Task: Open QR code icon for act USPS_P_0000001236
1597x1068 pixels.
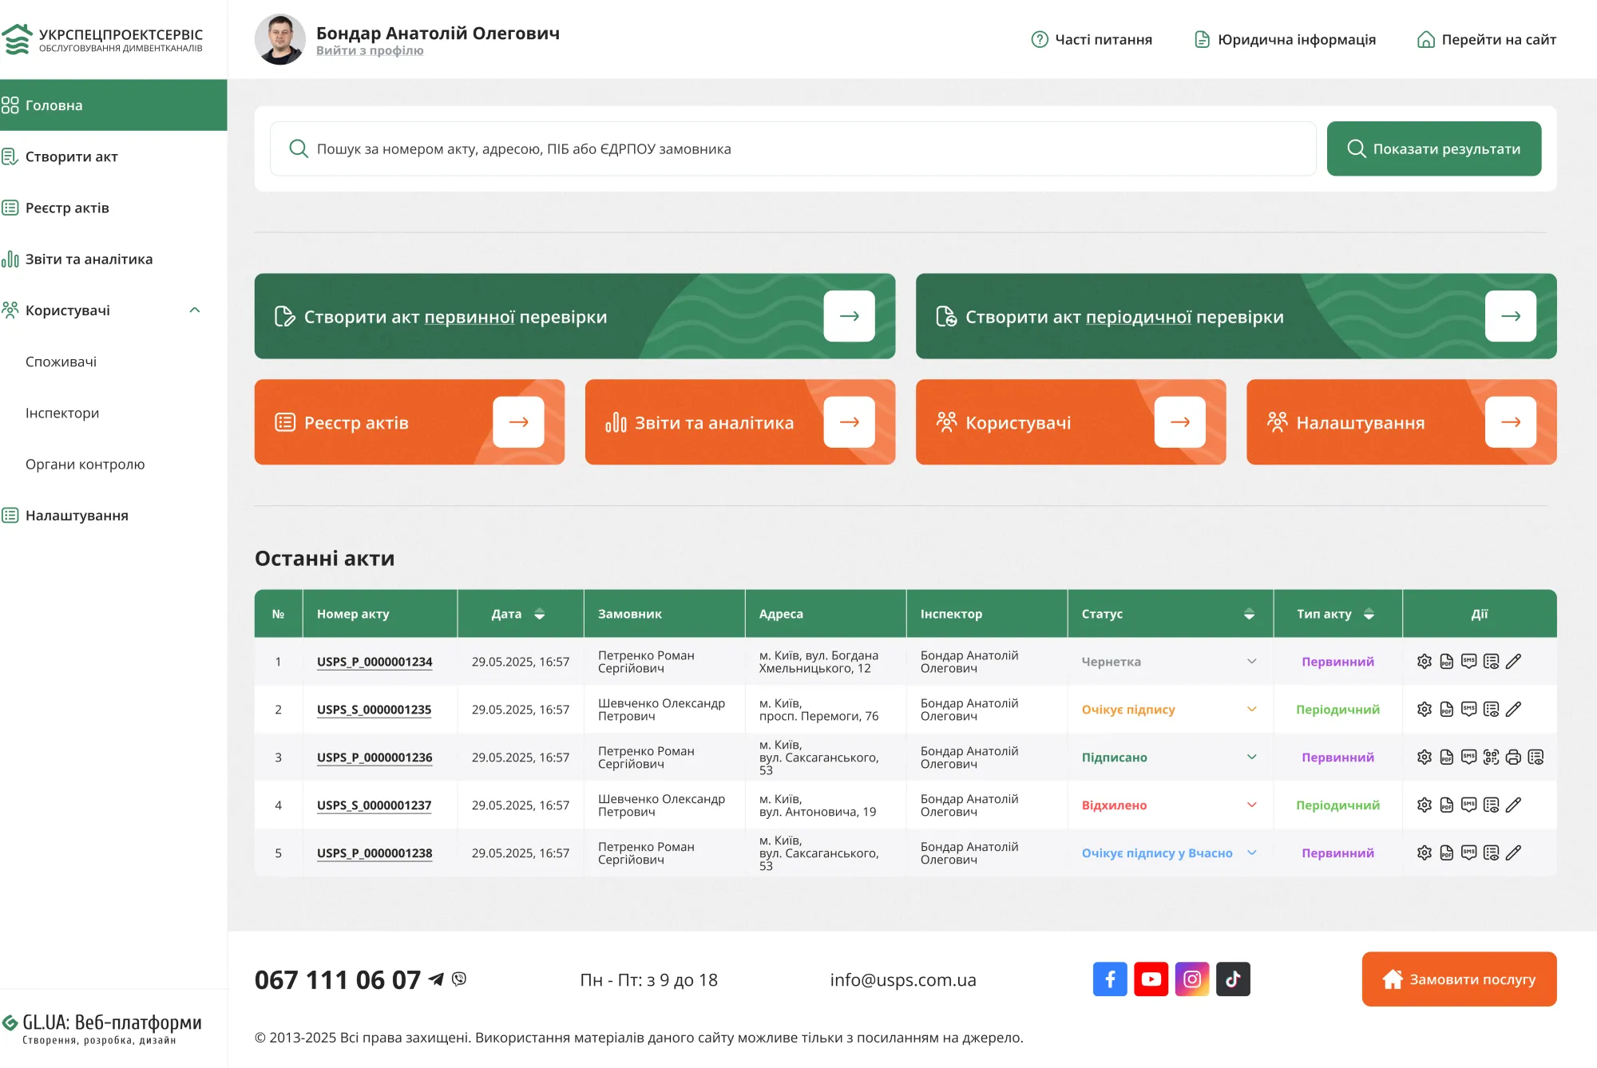Action: [1491, 757]
